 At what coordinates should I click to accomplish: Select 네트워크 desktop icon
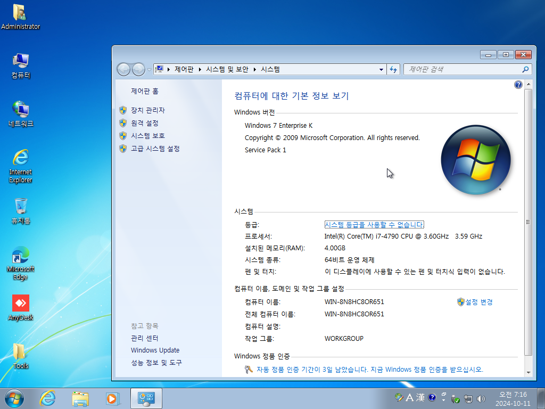[x=21, y=114]
